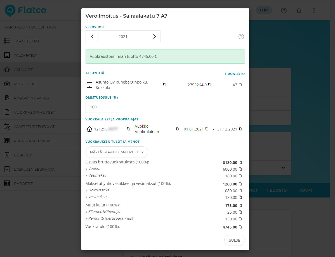This screenshot has width=335, height=257.
Task: Copy gross rental income 6180,00
Action: pos(240,162)
